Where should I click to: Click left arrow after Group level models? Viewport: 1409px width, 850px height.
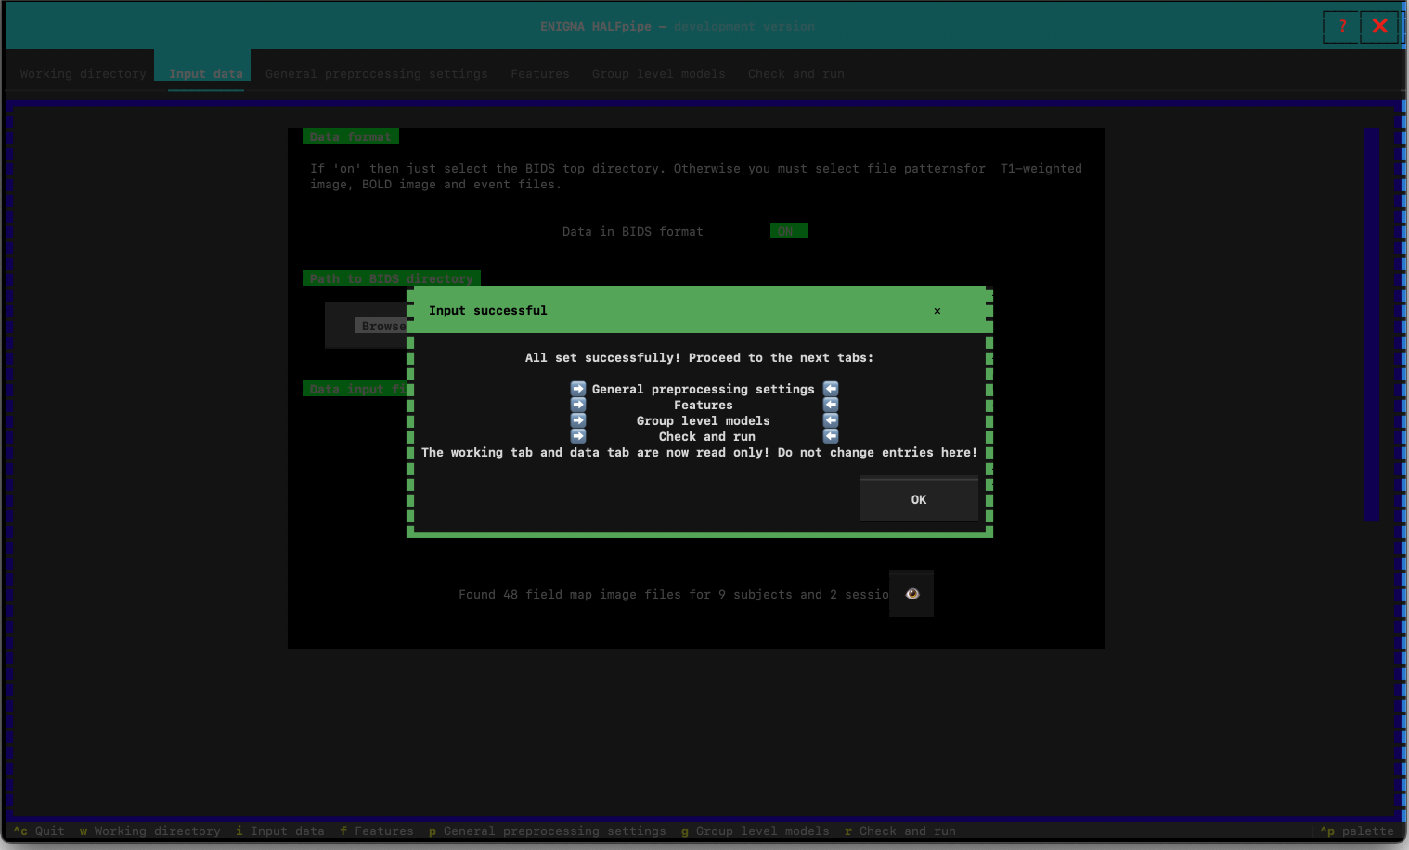[x=831, y=420]
